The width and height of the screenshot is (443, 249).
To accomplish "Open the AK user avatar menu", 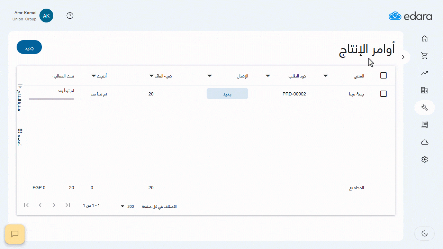I will (x=46, y=16).
